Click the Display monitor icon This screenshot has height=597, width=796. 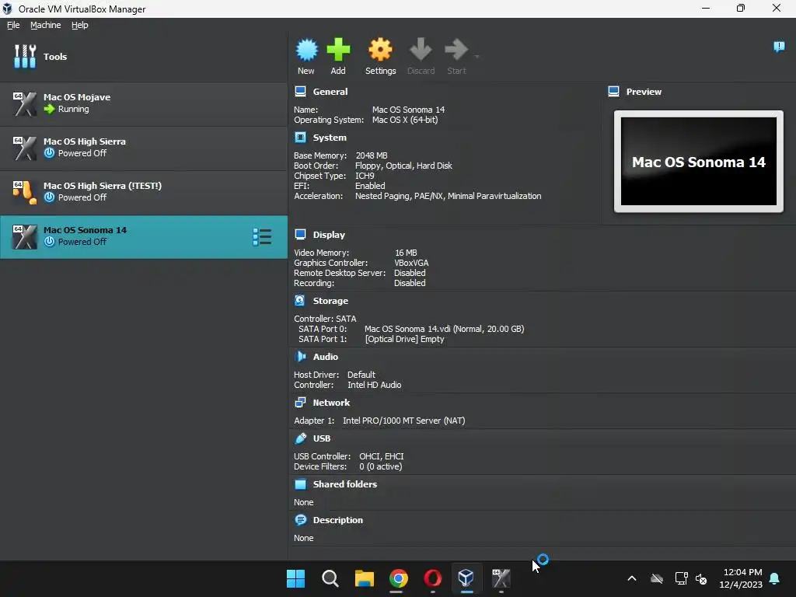pyautogui.click(x=300, y=234)
